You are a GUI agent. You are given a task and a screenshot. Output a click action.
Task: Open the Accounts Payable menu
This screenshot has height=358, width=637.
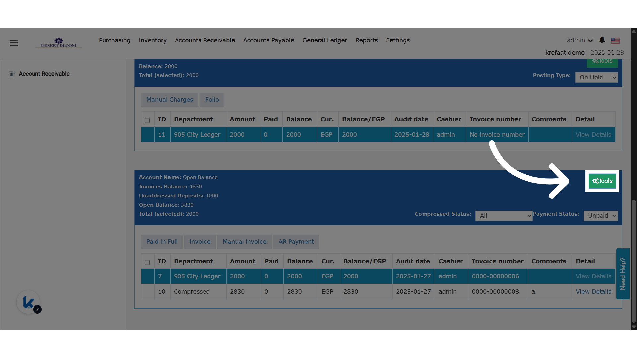point(268,40)
